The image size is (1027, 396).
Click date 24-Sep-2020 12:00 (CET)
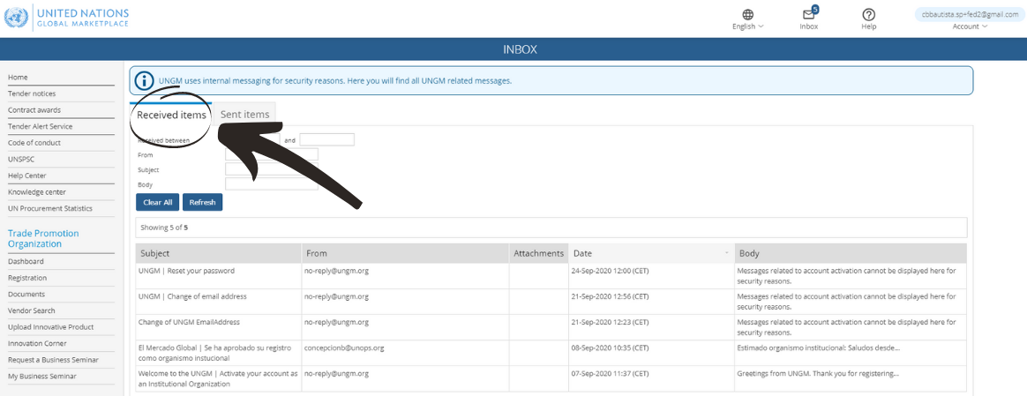tap(610, 271)
